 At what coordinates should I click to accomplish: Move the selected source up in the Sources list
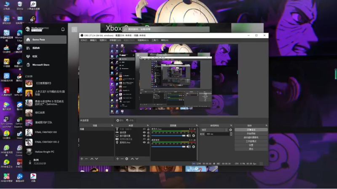point(132,159)
